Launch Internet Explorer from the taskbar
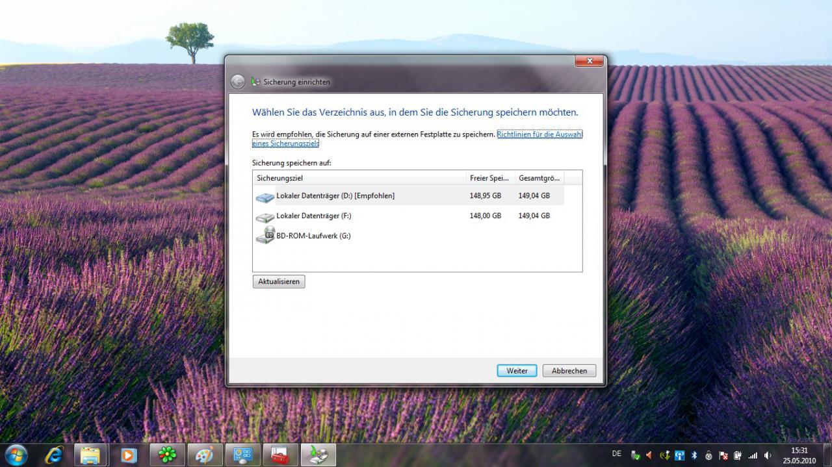The image size is (832, 467). click(53, 455)
